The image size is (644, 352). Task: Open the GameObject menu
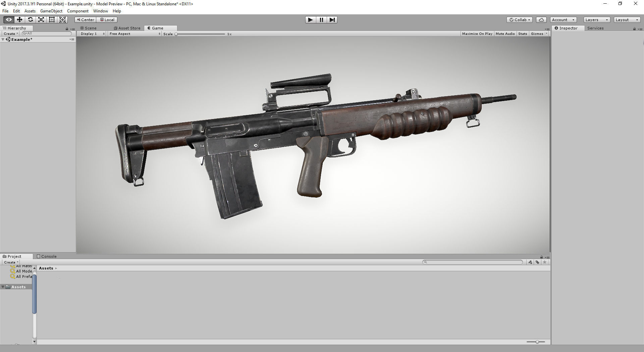tap(51, 11)
